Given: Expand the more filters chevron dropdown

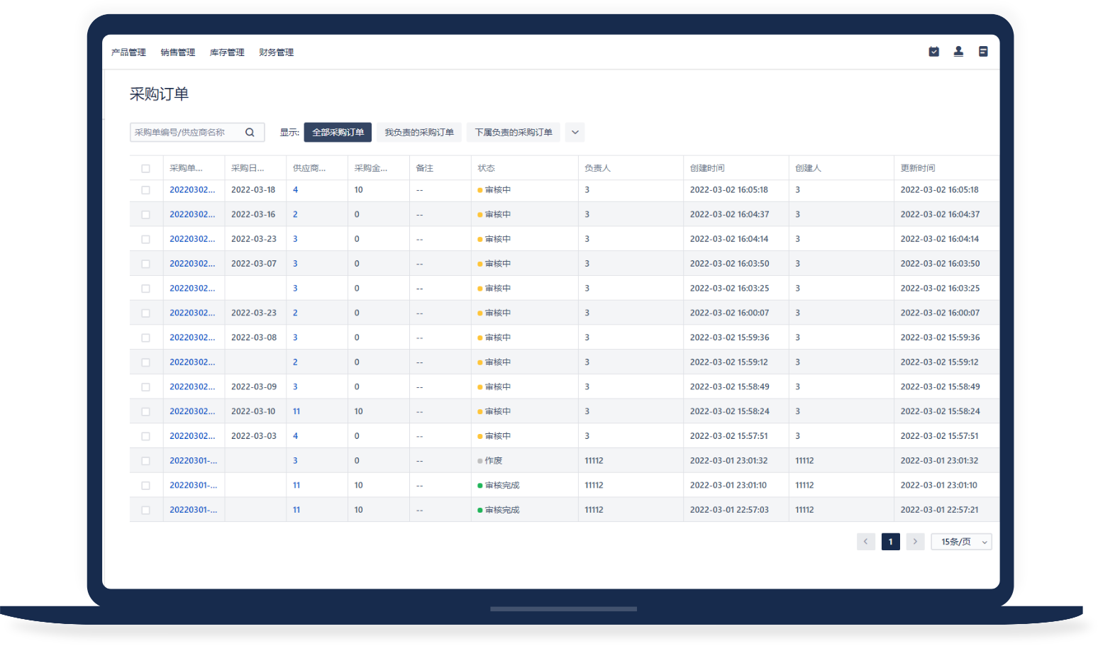Looking at the screenshot, I should [x=575, y=133].
